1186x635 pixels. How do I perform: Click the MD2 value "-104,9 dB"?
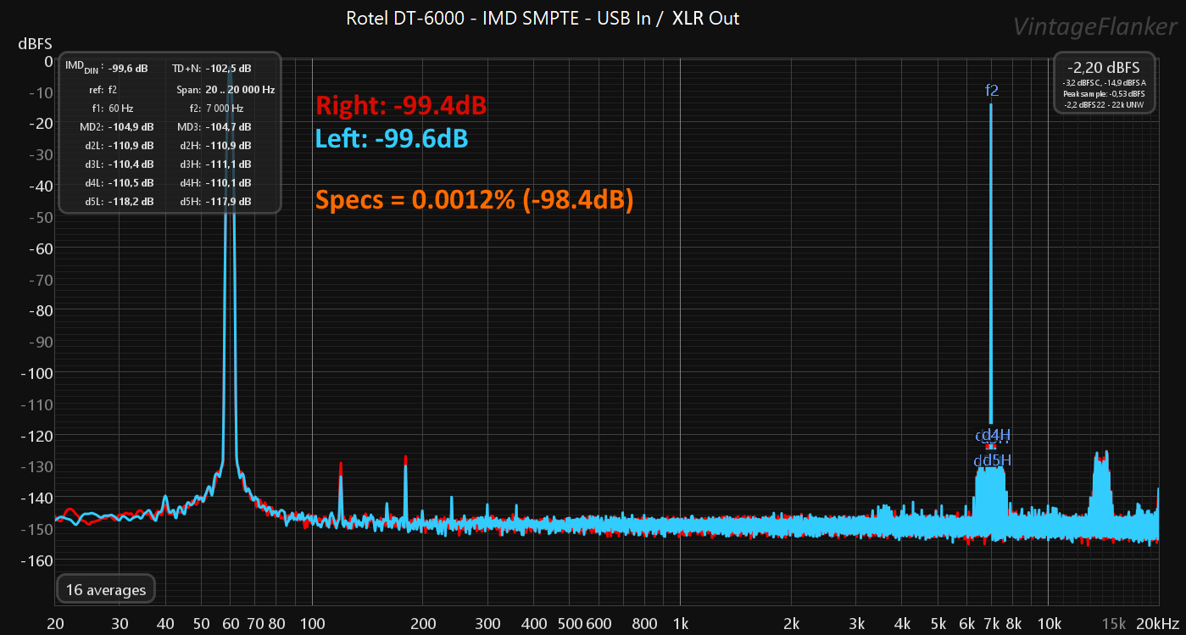click(x=131, y=127)
